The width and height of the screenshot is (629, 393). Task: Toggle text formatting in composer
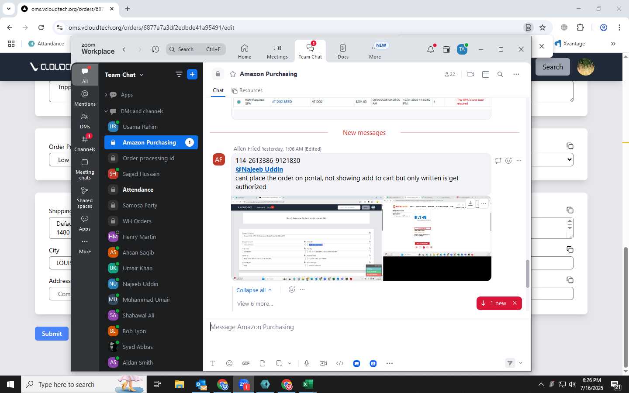click(x=213, y=363)
